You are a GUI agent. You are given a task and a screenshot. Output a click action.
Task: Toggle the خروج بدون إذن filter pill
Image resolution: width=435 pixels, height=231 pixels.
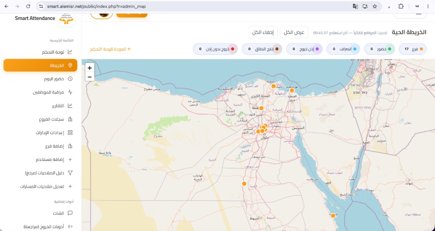[215, 49]
